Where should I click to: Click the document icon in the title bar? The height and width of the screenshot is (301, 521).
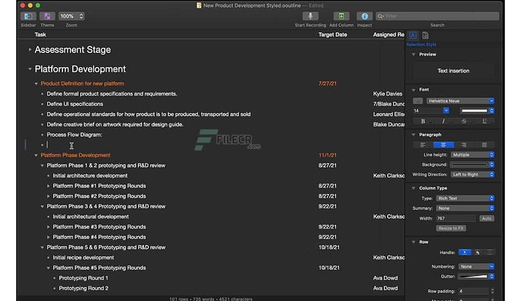[x=199, y=6]
